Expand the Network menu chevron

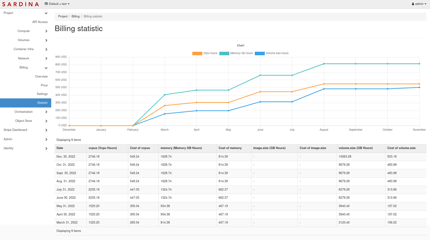46,59
